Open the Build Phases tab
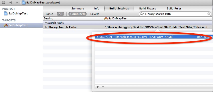The image size is (213, 92). 148,8
